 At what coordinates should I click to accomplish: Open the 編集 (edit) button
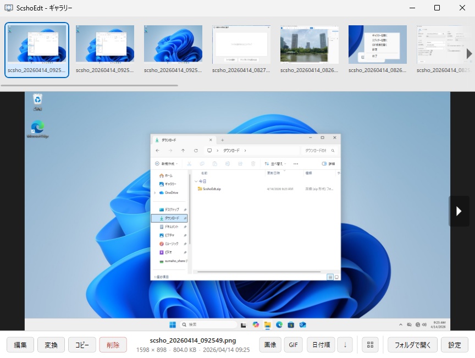point(20,345)
